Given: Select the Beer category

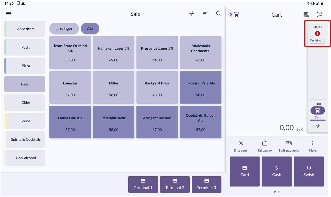Looking at the screenshot, I should click(x=25, y=84).
